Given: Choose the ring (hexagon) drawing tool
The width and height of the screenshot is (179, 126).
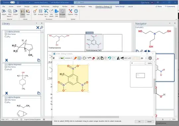Looking at the screenshot, I should point(84,58).
